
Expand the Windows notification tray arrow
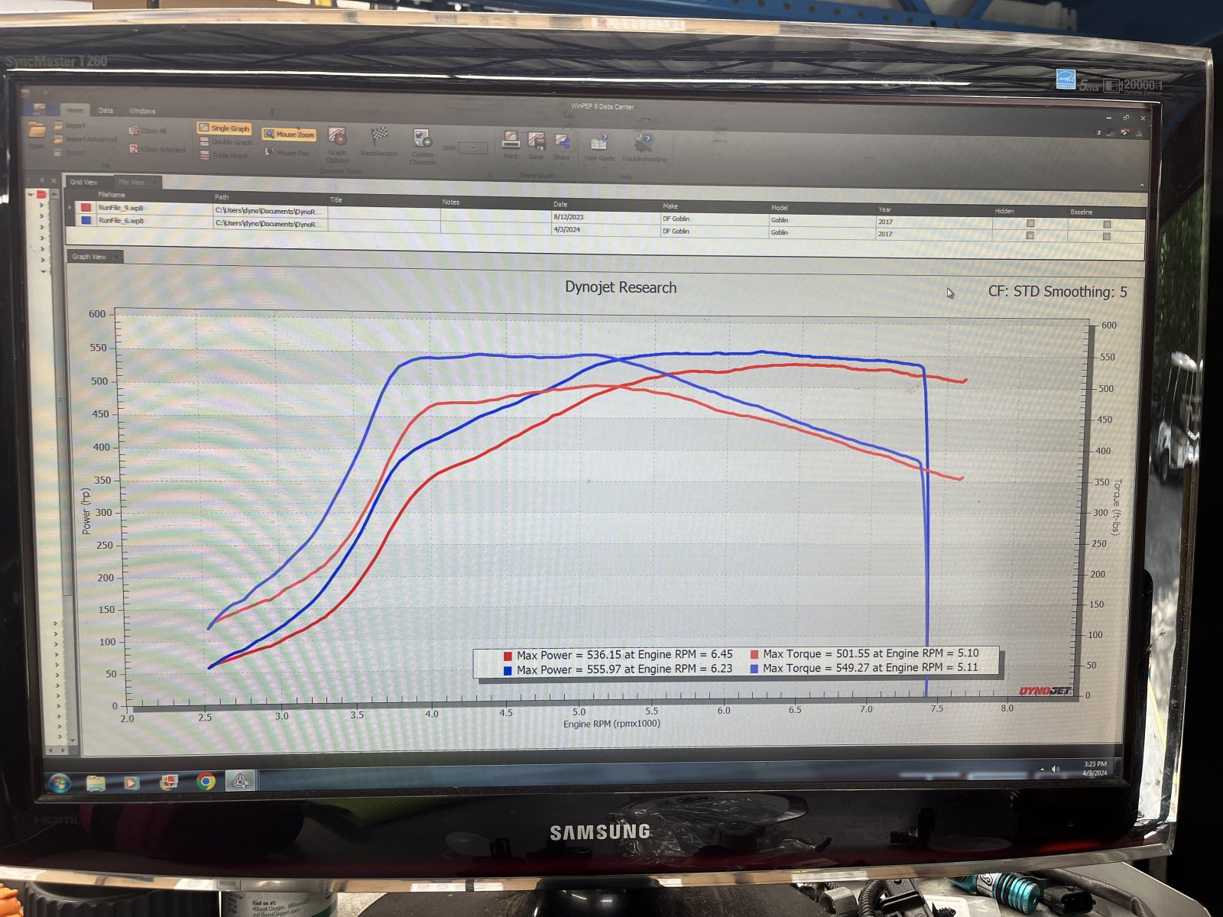(1042, 769)
